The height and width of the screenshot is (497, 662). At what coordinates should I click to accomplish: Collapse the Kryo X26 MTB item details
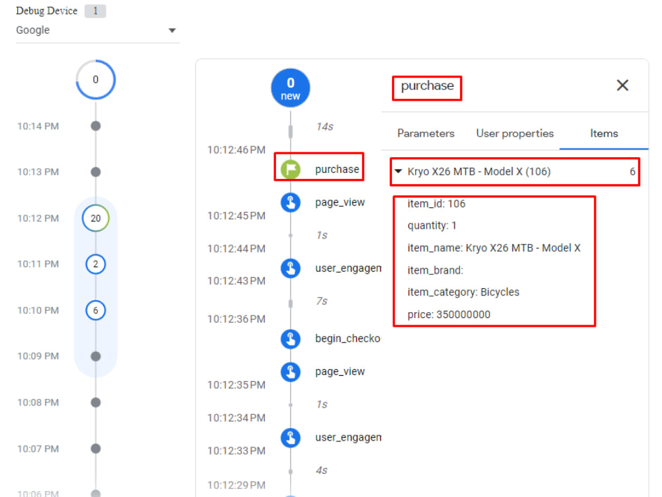pos(398,171)
